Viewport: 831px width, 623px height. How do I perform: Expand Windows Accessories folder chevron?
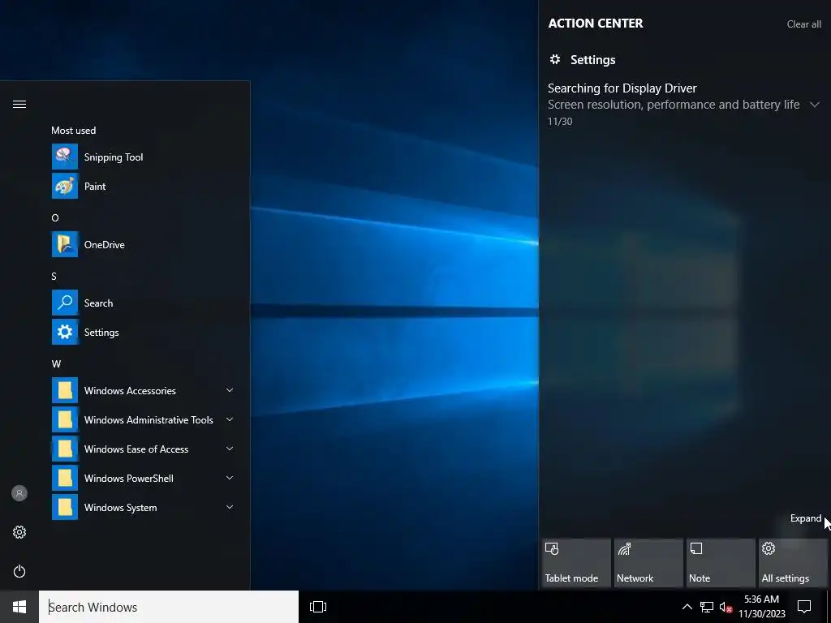pyautogui.click(x=230, y=390)
